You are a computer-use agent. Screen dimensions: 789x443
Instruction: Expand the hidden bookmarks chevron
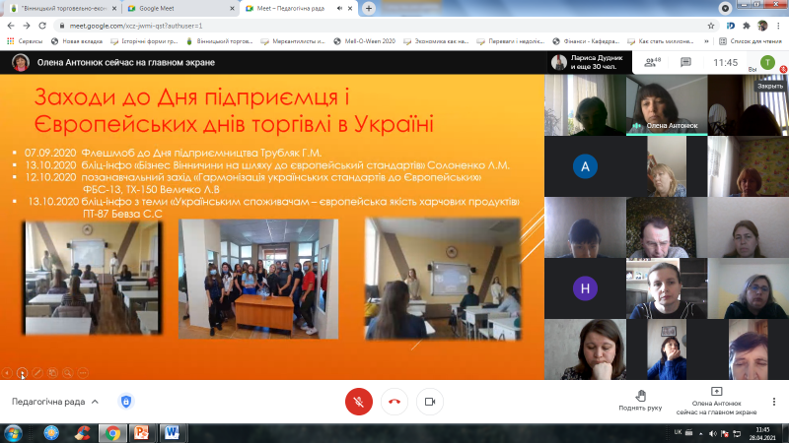pos(706,41)
